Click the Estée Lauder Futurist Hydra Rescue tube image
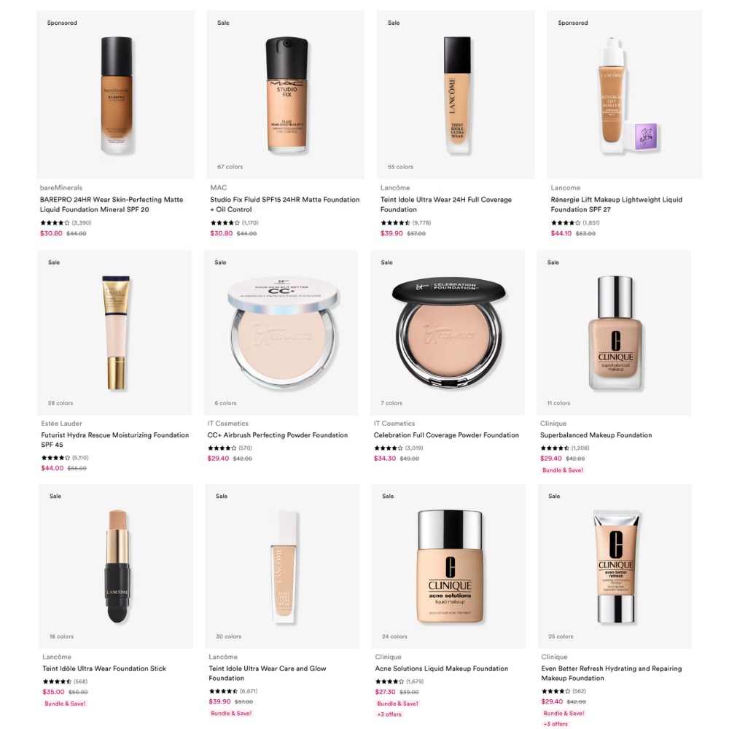729x729 pixels. [x=116, y=333]
